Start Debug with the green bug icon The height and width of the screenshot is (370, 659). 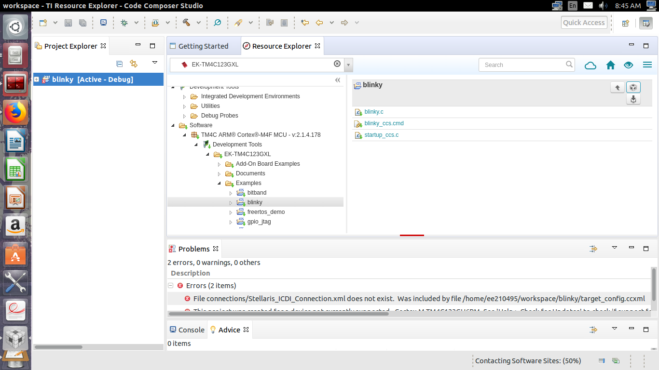[x=124, y=23]
